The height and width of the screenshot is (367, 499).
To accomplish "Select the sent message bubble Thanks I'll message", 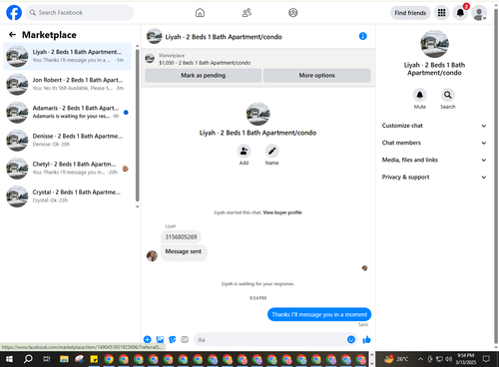I will (x=319, y=314).
